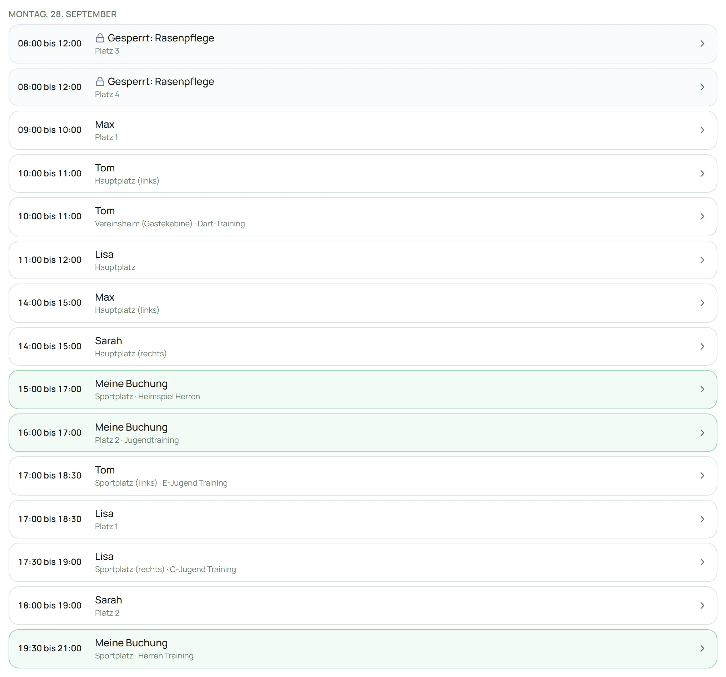
Task: Select 'Gesperrt: Rasenpflege' title above Platz 4
Action: click(x=161, y=81)
